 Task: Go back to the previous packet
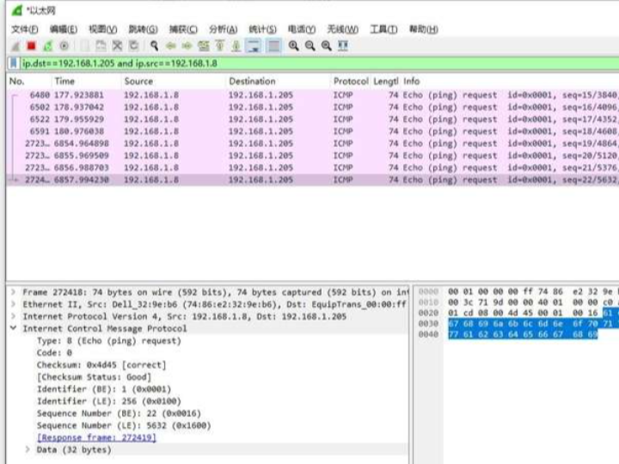[172, 46]
